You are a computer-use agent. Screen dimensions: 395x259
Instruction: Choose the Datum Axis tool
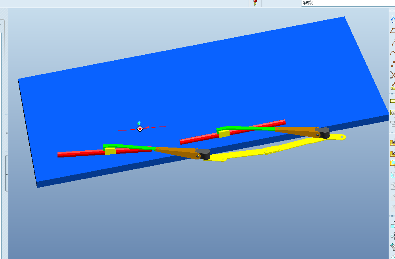[393, 42]
